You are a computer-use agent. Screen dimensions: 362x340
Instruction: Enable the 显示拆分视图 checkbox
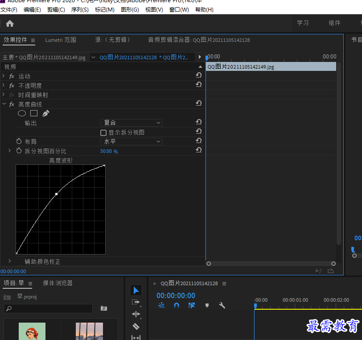pyautogui.click(x=103, y=133)
